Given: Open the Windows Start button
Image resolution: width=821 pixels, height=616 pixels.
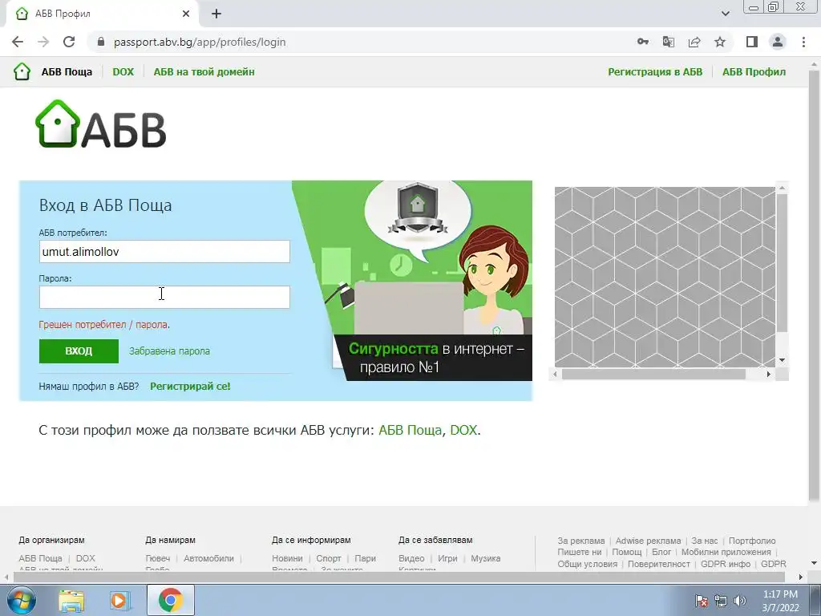Looking at the screenshot, I should [x=20, y=600].
